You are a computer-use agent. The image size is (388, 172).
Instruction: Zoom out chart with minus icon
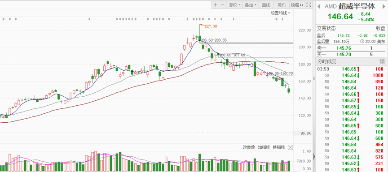(223, 4)
